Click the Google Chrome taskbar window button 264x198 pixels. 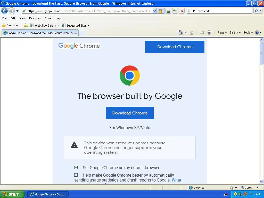point(48,194)
